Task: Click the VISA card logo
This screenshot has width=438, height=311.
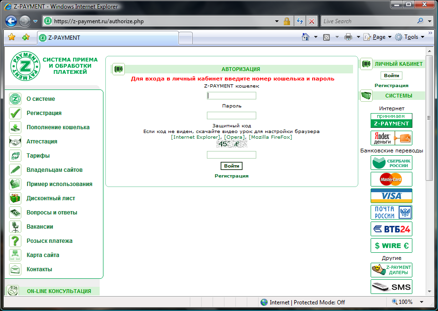Action: pos(391,195)
